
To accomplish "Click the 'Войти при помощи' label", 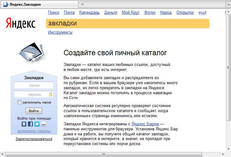I will pos(34,118).
